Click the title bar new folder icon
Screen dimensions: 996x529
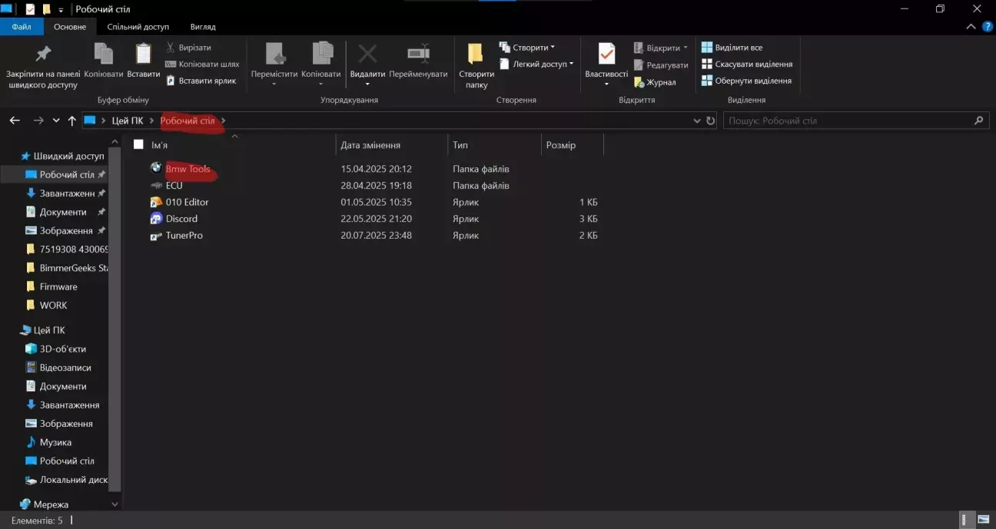[x=47, y=9]
